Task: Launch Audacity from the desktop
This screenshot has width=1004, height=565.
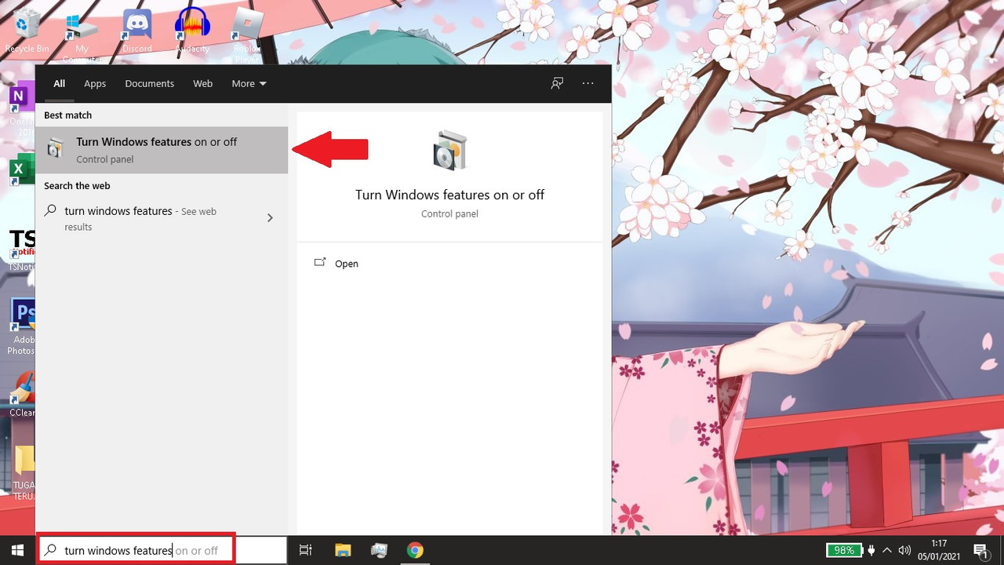Action: point(192,30)
